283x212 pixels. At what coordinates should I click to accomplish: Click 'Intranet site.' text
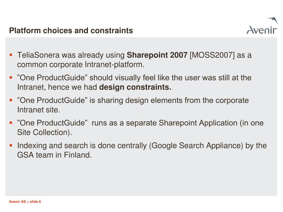pos(39,110)
